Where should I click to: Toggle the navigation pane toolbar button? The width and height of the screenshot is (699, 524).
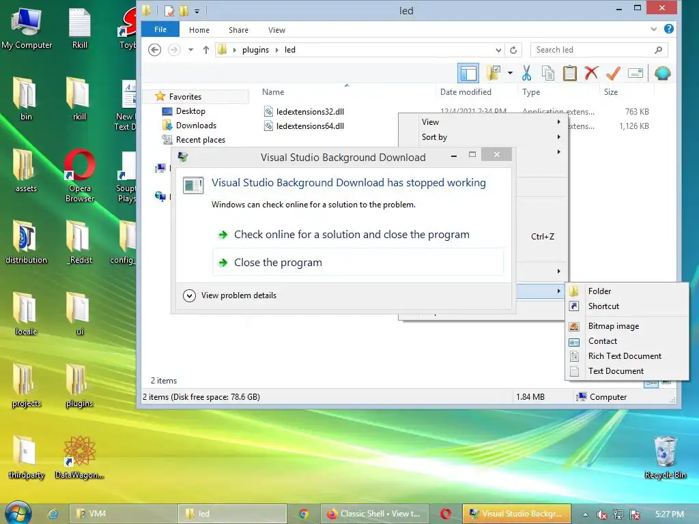pyautogui.click(x=468, y=73)
